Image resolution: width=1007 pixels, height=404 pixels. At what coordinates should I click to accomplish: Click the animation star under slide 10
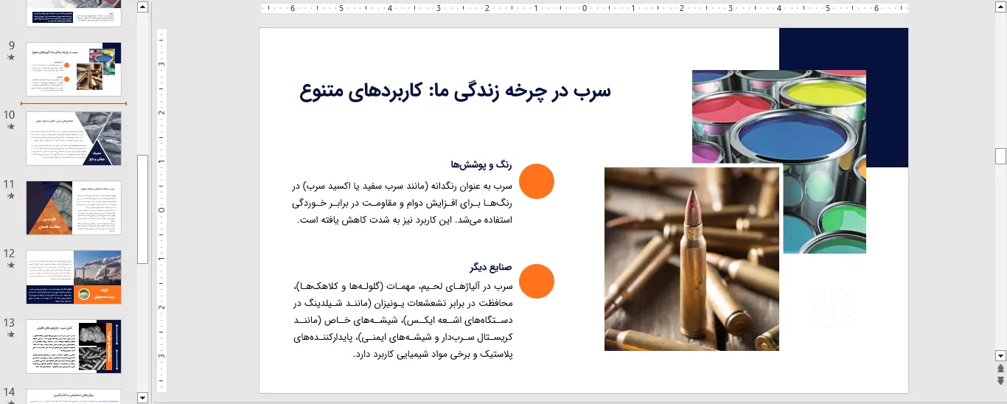tap(10, 127)
